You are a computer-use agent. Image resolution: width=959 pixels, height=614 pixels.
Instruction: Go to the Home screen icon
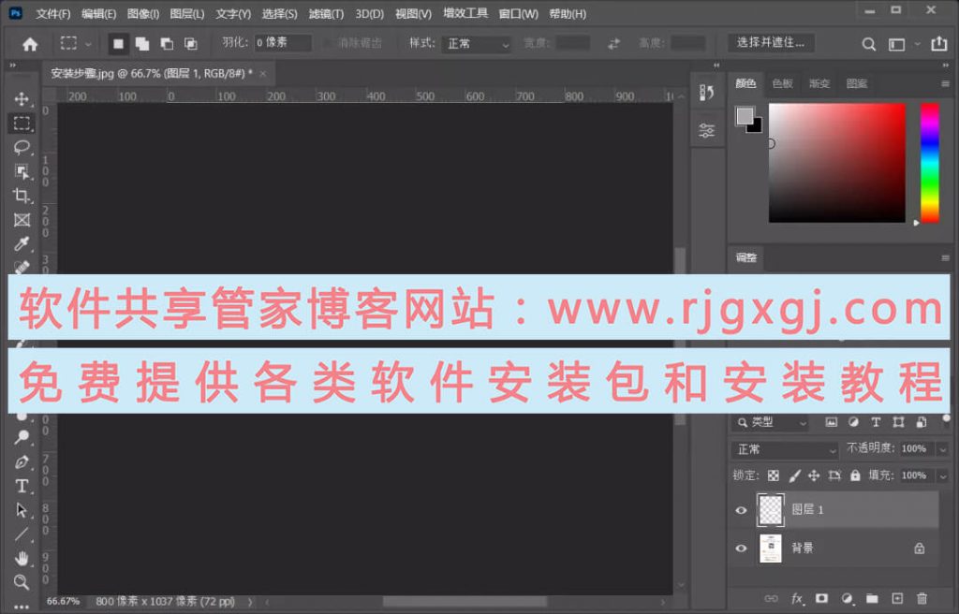29,44
